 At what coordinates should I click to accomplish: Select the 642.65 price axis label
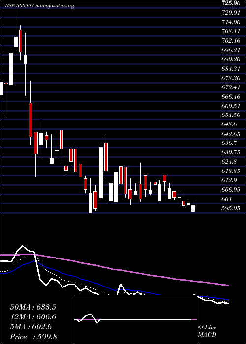[x=230, y=134]
